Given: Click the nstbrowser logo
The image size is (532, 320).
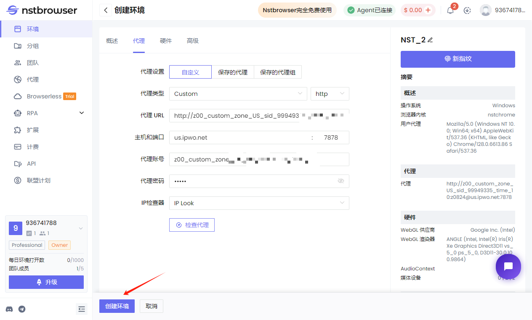Looking at the screenshot, I should (x=43, y=10).
